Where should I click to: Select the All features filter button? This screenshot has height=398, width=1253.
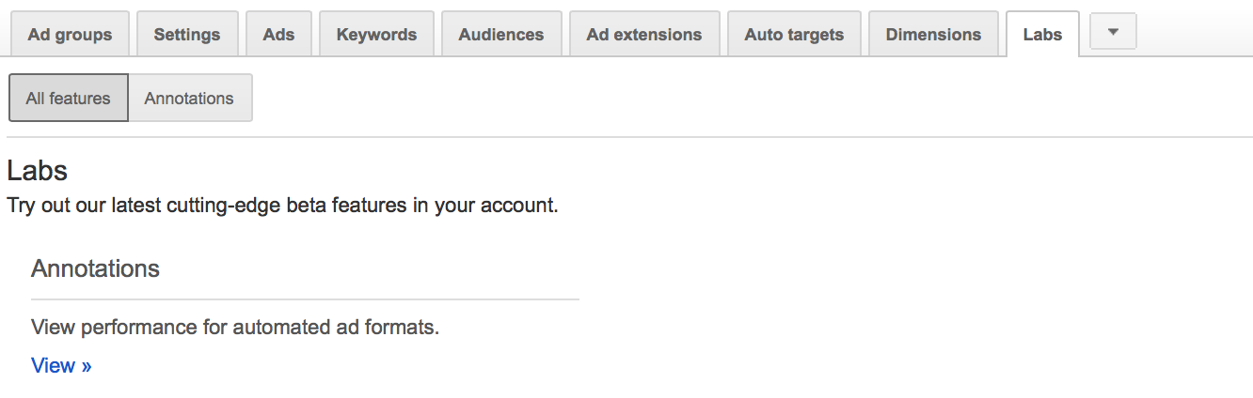[68, 98]
